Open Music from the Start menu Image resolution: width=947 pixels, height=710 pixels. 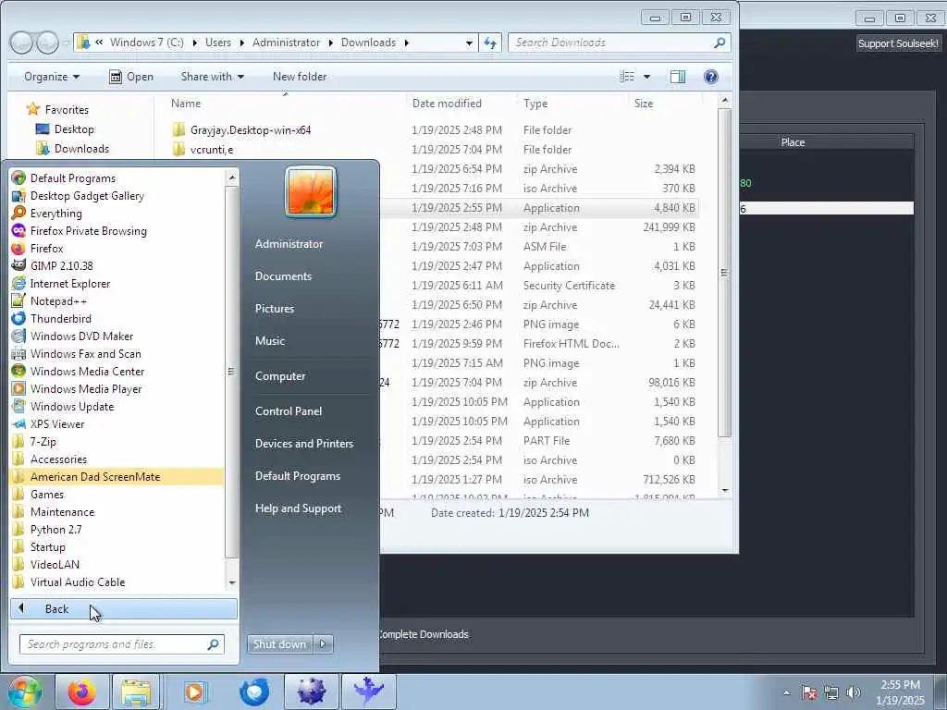tap(270, 340)
